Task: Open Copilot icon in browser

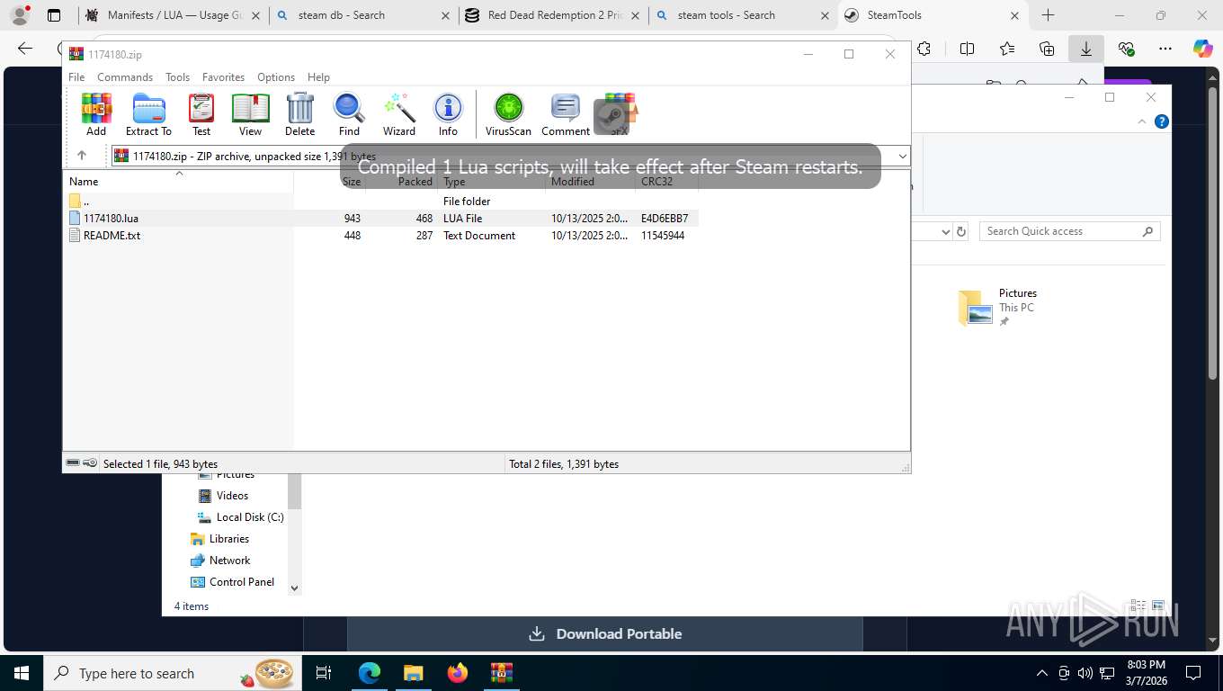Action: click(x=1202, y=49)
